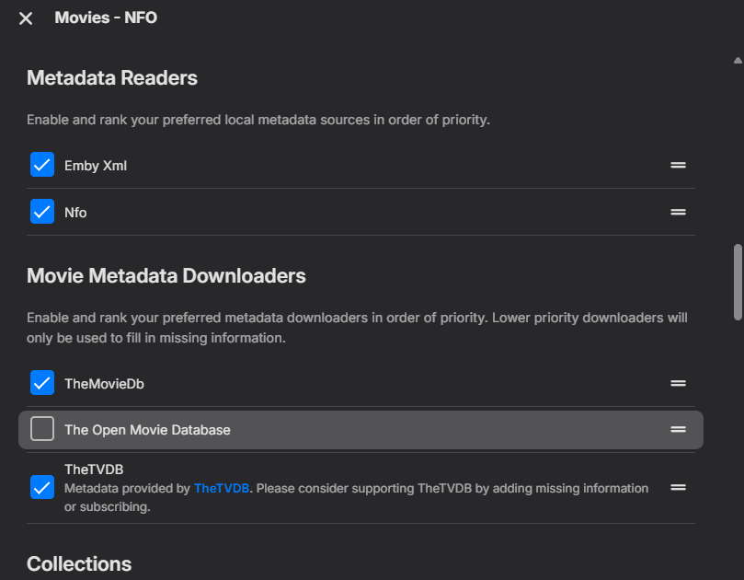Viewport: 744px width, 580px height.
Task: Click the Movies - NFO dialog title
Action: point(106,17)
